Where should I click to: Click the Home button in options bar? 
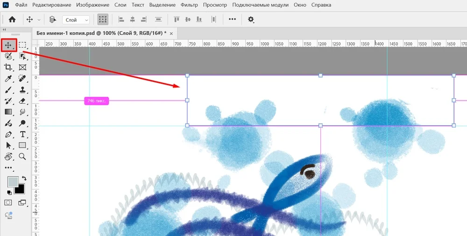[x=12, y=20]
